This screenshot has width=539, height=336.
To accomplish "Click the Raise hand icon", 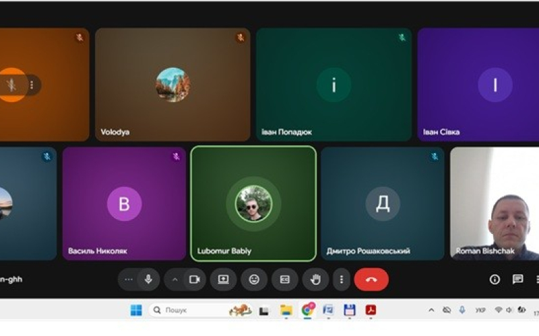I will pyautogui.click(x=315, y=280).
